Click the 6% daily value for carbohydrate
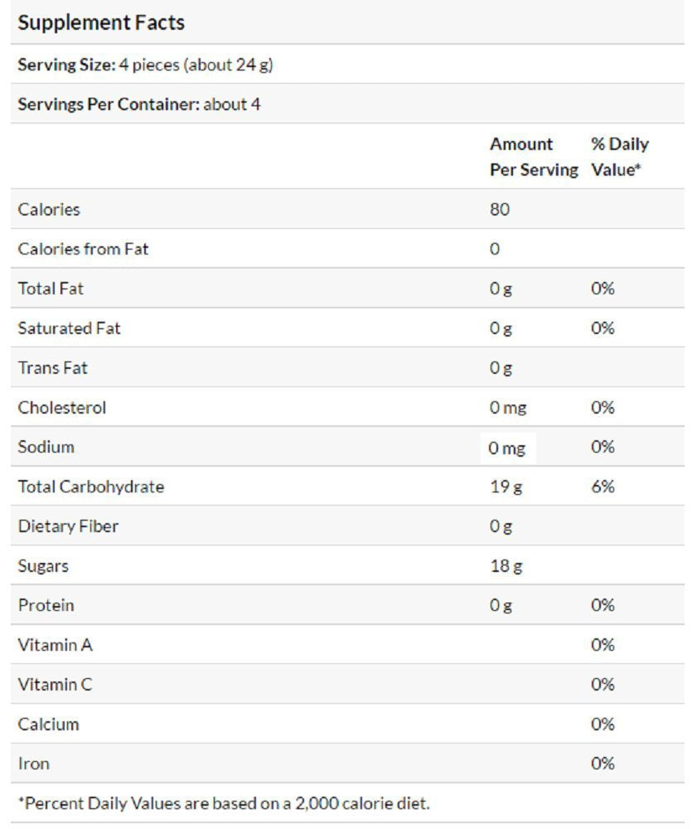The width and height of the screenshot is (692, 829). [602, 487]
